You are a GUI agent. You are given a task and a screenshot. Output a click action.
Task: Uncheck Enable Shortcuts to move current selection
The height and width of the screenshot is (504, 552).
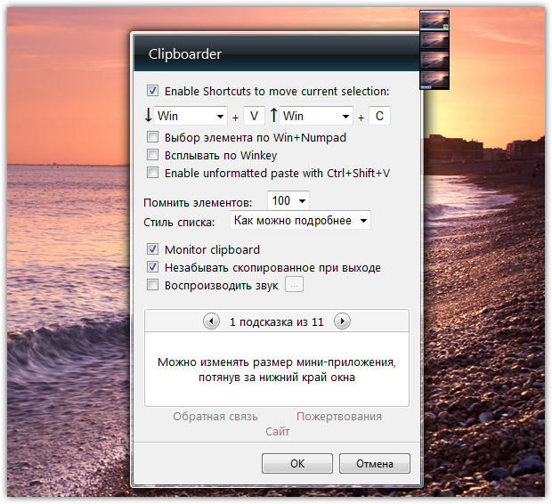point(152,91)
